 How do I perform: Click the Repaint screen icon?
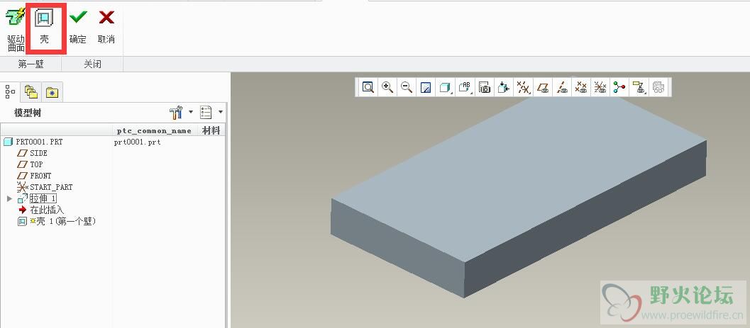tap(426, 87)
